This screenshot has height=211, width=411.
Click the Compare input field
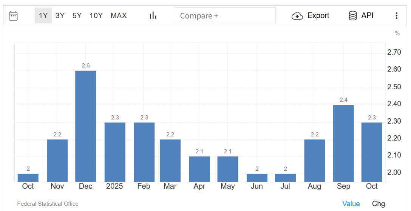(225, 15)
